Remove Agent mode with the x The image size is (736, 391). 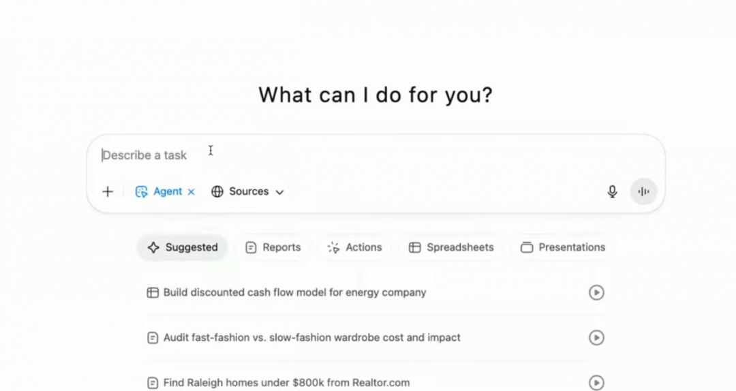(191, 191)
